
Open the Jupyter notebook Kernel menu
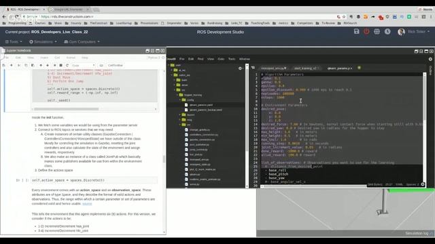[x=71, y=58]
